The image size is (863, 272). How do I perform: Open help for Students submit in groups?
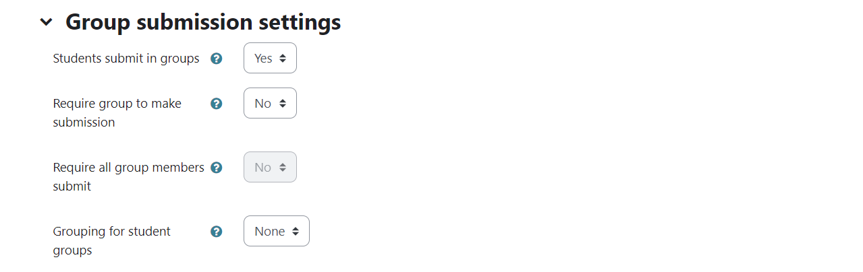coord(217,59)
